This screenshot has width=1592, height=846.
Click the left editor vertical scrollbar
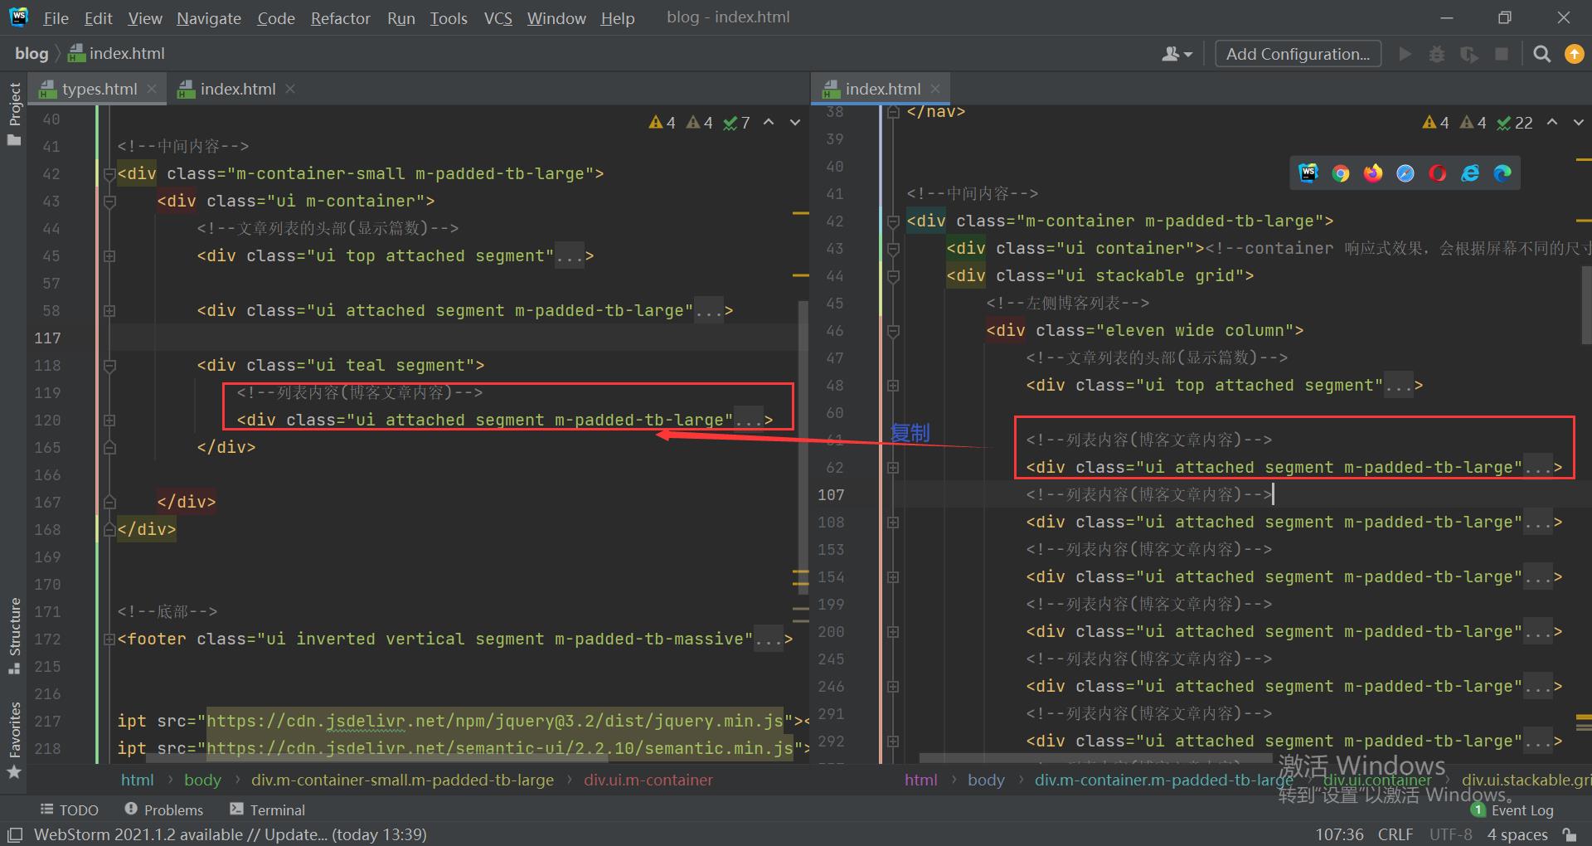[803, 448]
